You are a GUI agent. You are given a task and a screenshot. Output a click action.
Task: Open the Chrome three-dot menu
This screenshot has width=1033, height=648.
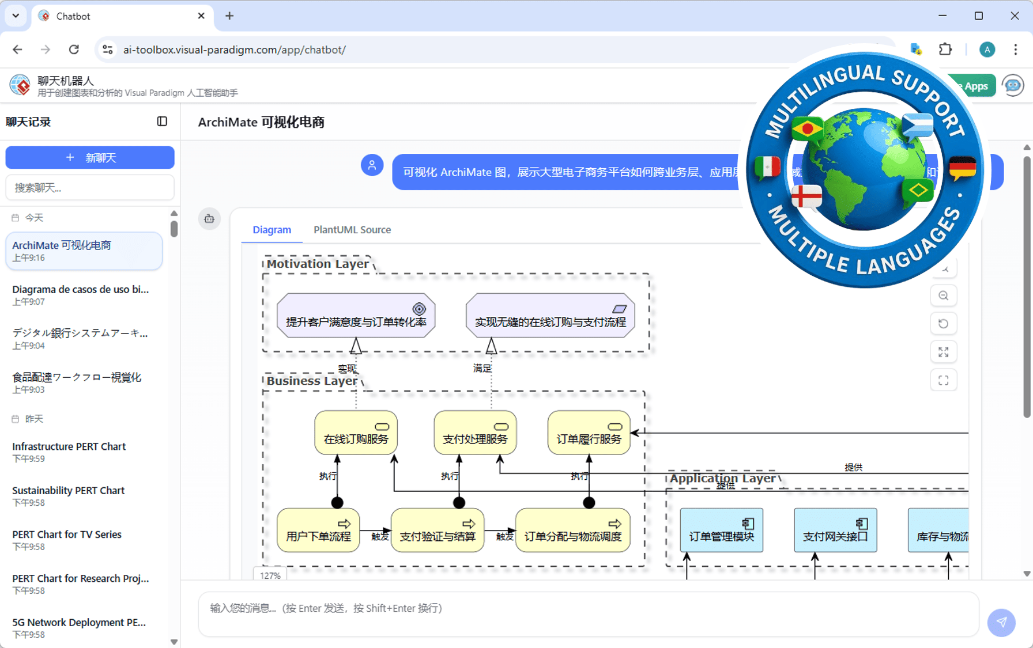click(x=1016, y=50)
